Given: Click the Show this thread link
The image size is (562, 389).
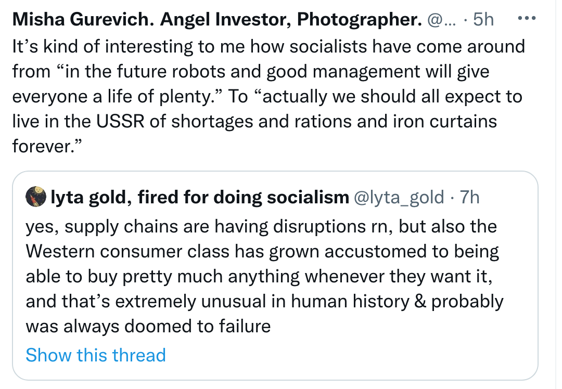Looking at the screenshot, I should coord(95,355).
